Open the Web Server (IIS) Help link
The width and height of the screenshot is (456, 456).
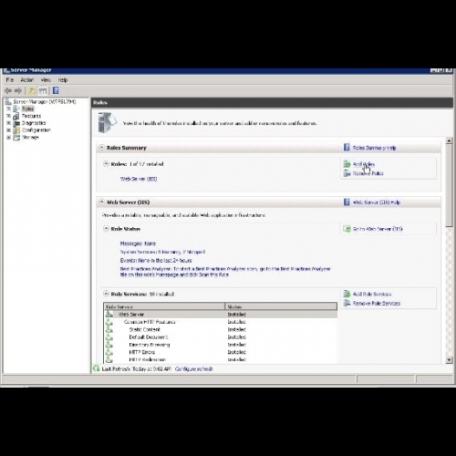pyautogui.click(x=377, y=202)
